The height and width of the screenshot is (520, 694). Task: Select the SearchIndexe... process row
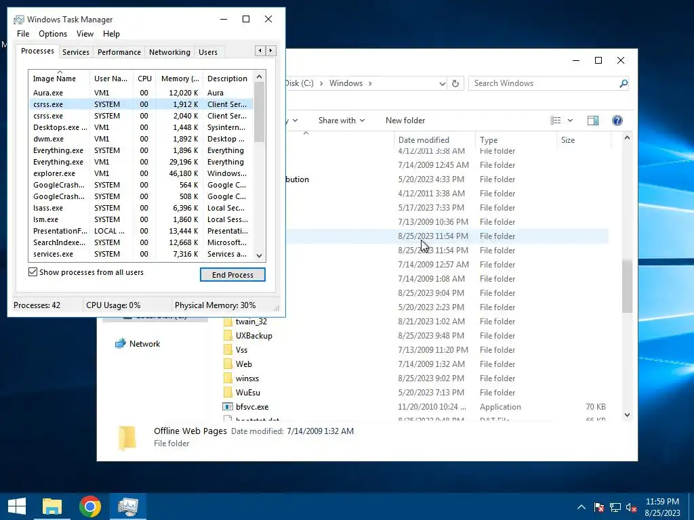(x=141, y=242)
